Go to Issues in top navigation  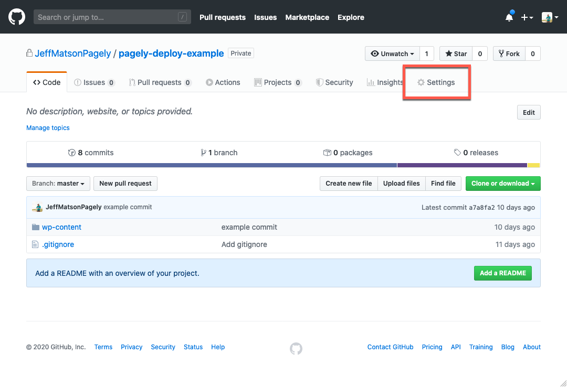265,17
